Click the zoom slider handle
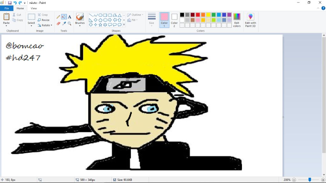Viewport: 326px width, 183px height. (310, 180)
